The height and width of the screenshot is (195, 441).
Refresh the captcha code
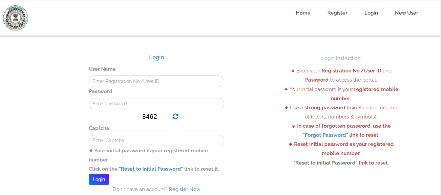coord(175,116)
